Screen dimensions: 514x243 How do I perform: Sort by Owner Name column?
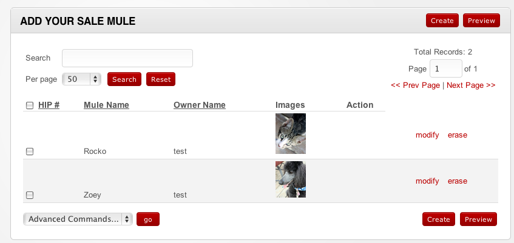click(199, 105)
